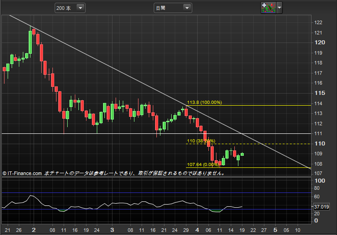Click the RSI value 37.019 label
Screen dimensions: 337x235
321,207
